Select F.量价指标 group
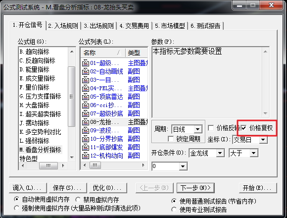Screen dimensions: 287x218 click(x=35, y=87)
